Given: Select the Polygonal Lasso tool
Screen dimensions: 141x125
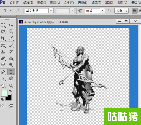Looking at the screenshot, I should (3, 32).
